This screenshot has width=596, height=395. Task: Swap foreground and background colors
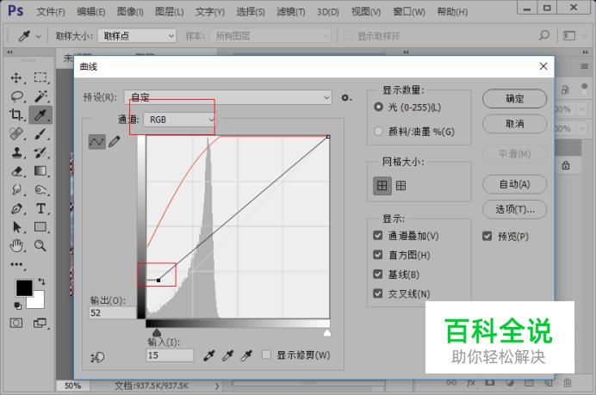(41, 281)
